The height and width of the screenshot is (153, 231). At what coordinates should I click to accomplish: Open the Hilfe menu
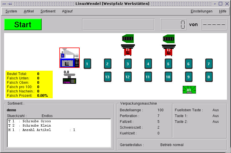pyautogui.click(x=223, y=11)
